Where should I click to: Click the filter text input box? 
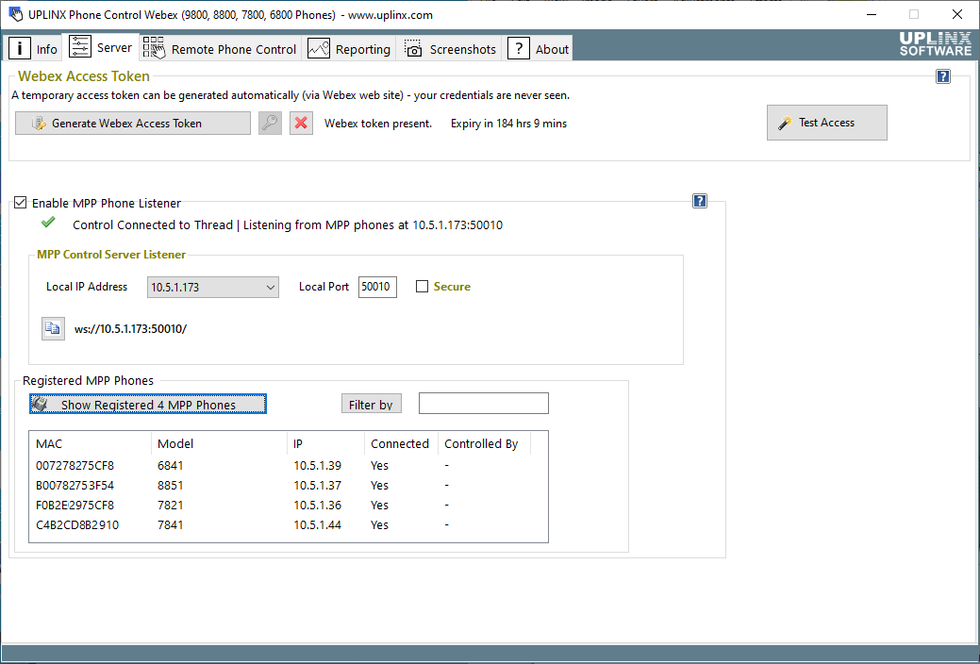(483, 404)
